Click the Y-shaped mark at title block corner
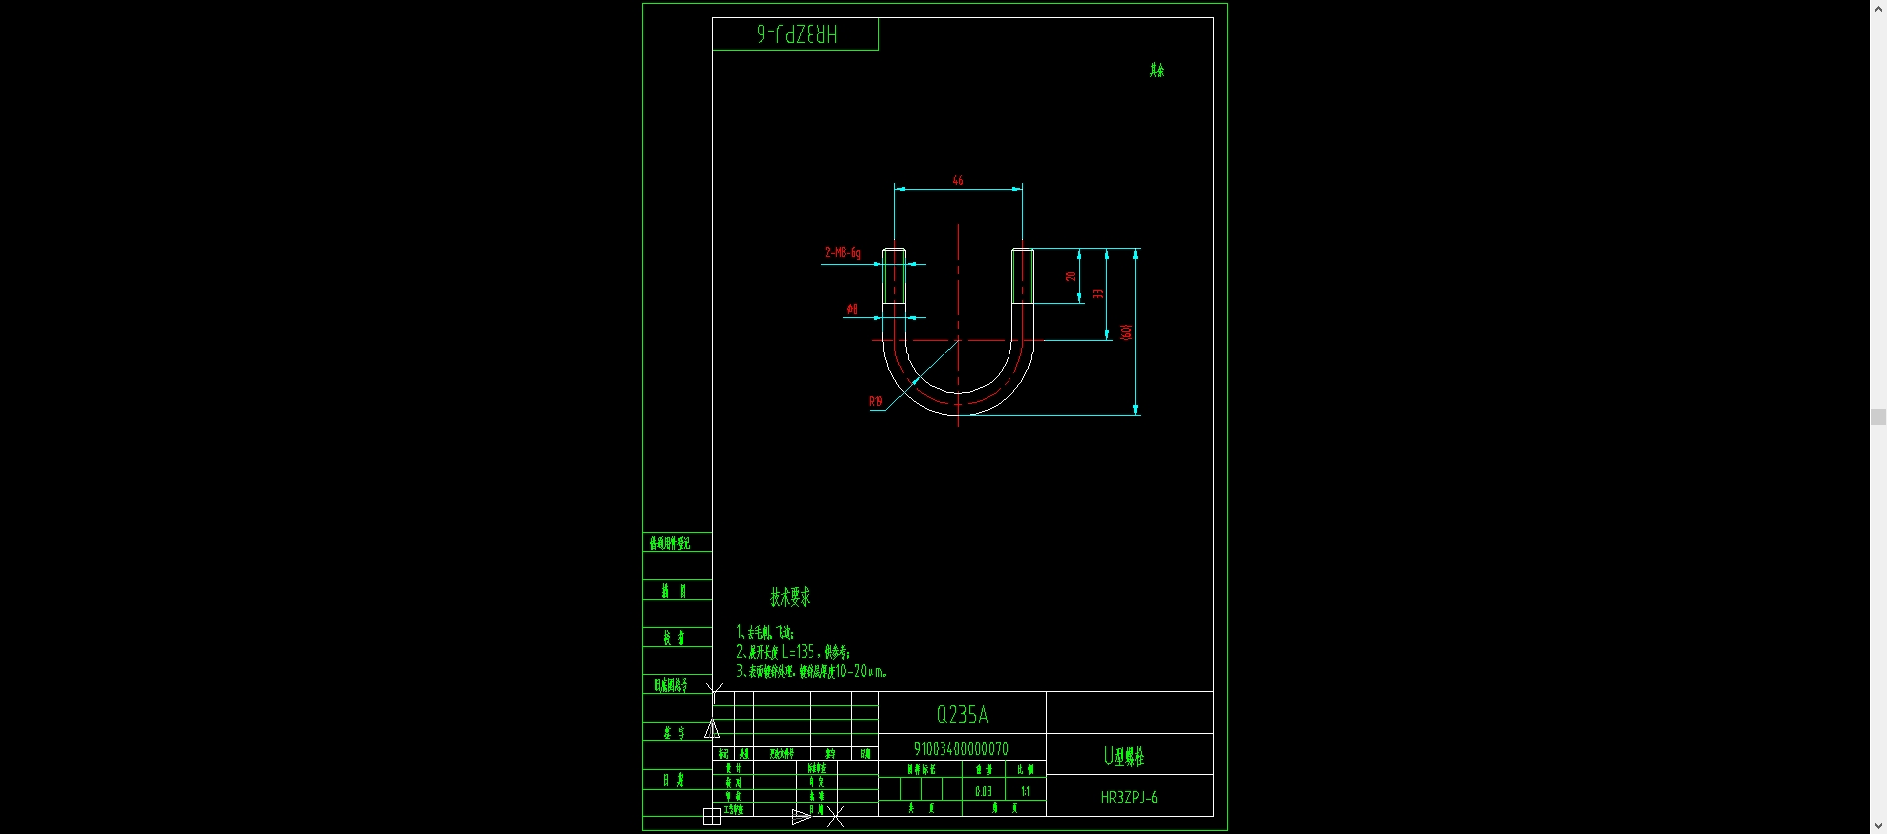 coord(715,691)
